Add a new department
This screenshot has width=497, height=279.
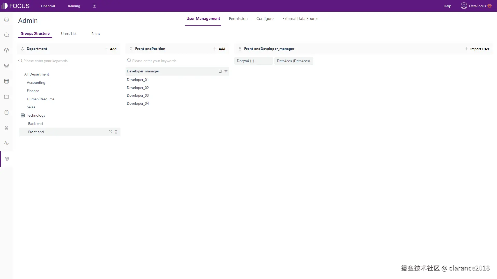pos(111,49)
